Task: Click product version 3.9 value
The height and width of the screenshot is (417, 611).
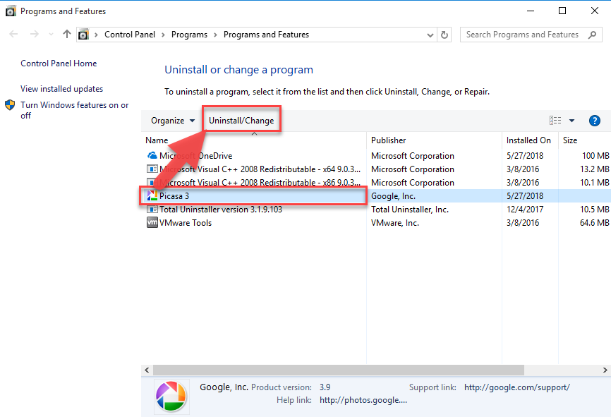Action: pos(325,387)
